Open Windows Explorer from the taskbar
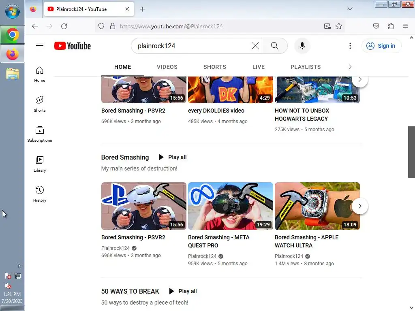This screenshot has height=311, width=415. coord(12,74)
